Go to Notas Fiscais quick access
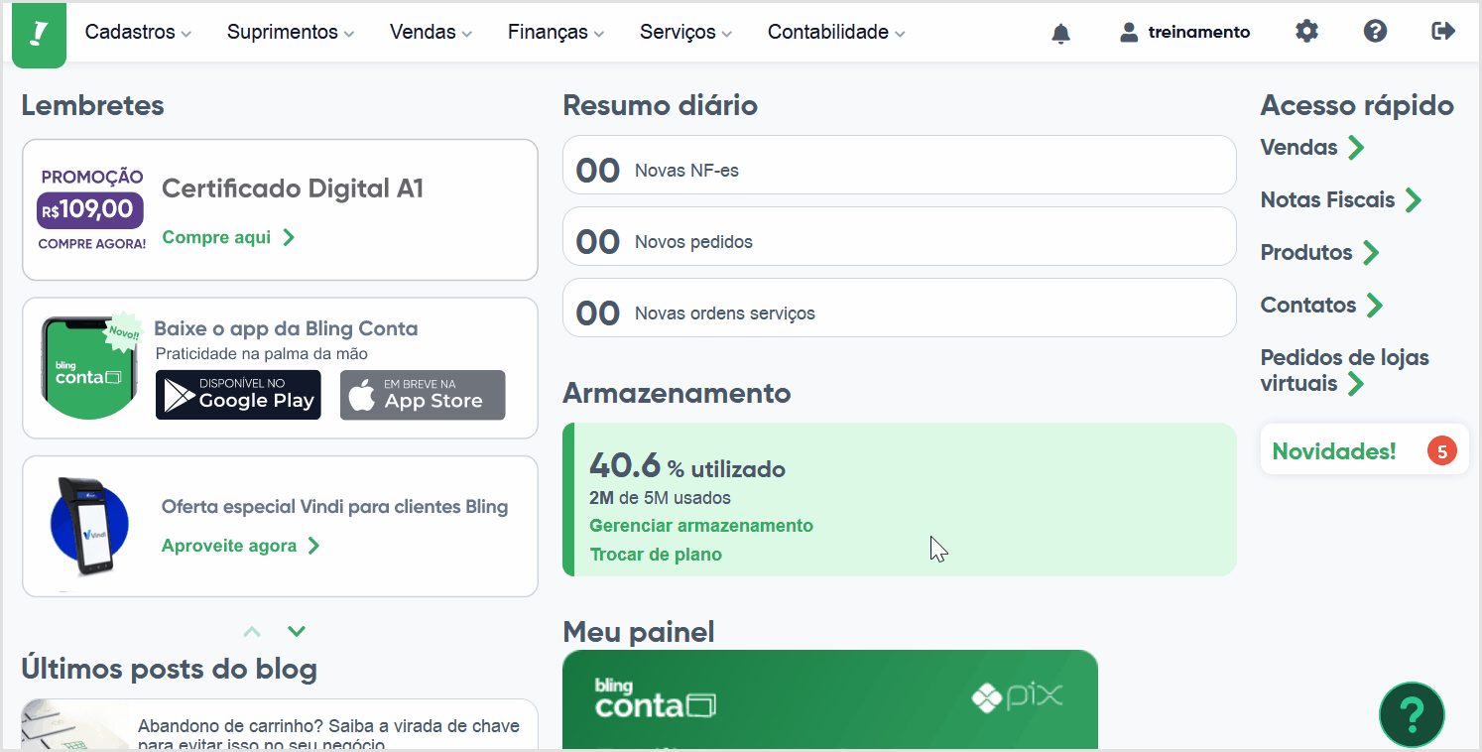The image size is (1482, 752). 1328,200
